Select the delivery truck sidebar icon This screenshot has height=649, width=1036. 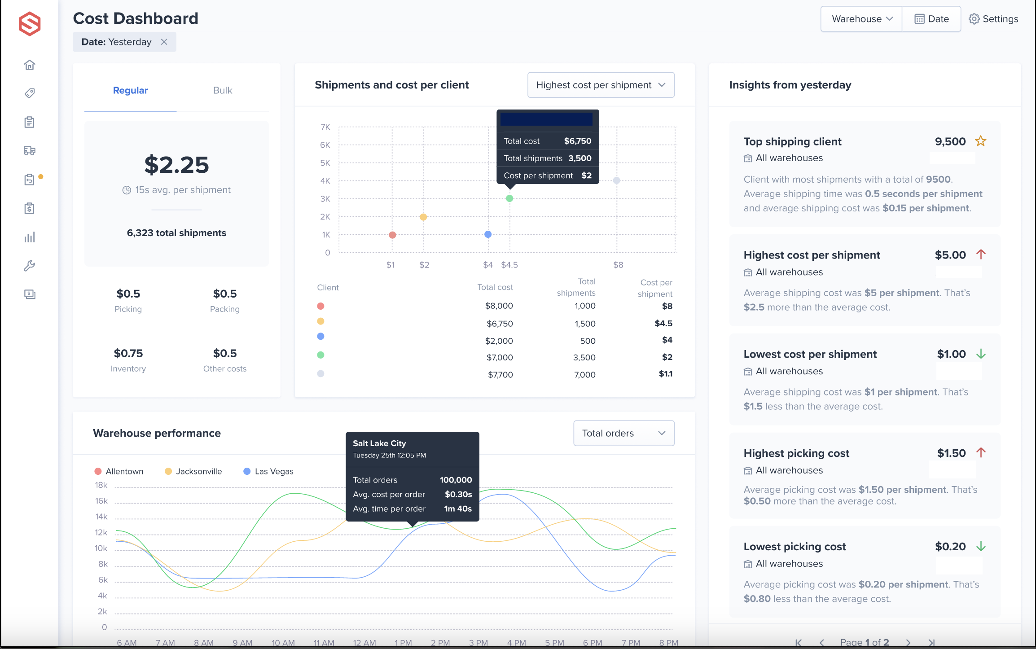pyautogui.click(x=30, y=151)
